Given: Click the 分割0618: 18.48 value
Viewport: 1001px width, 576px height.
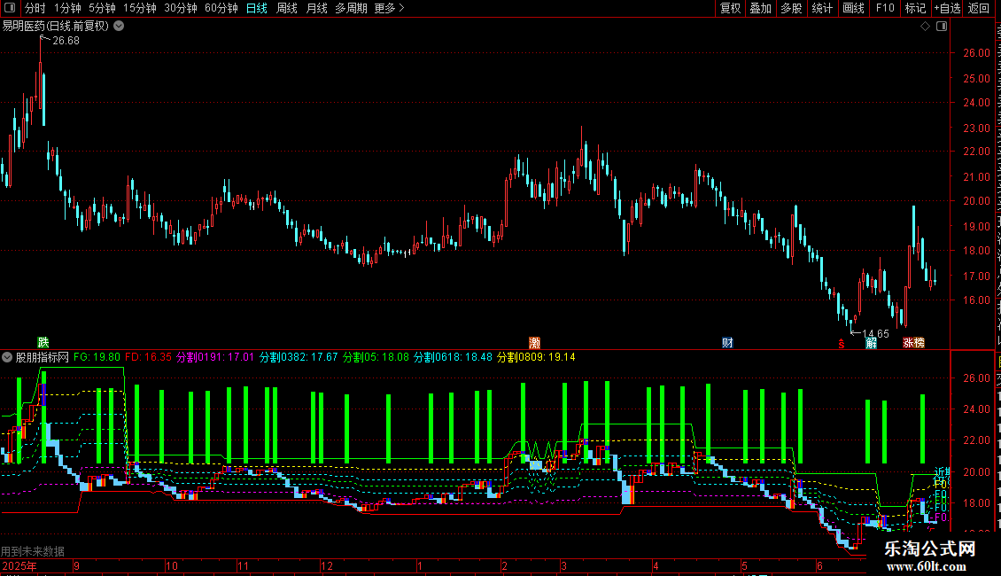Looking at the screenshot, I should pos(454,357).
